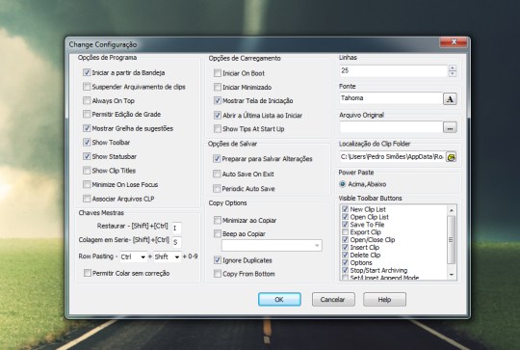
Task: Confirm settings with the OK button
Action: click(x=279, y=299)
